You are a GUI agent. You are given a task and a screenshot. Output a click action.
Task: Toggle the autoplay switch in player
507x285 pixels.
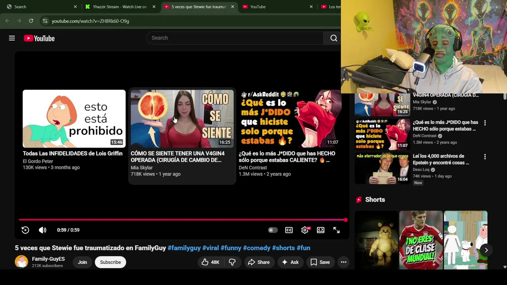coord(273,230)
